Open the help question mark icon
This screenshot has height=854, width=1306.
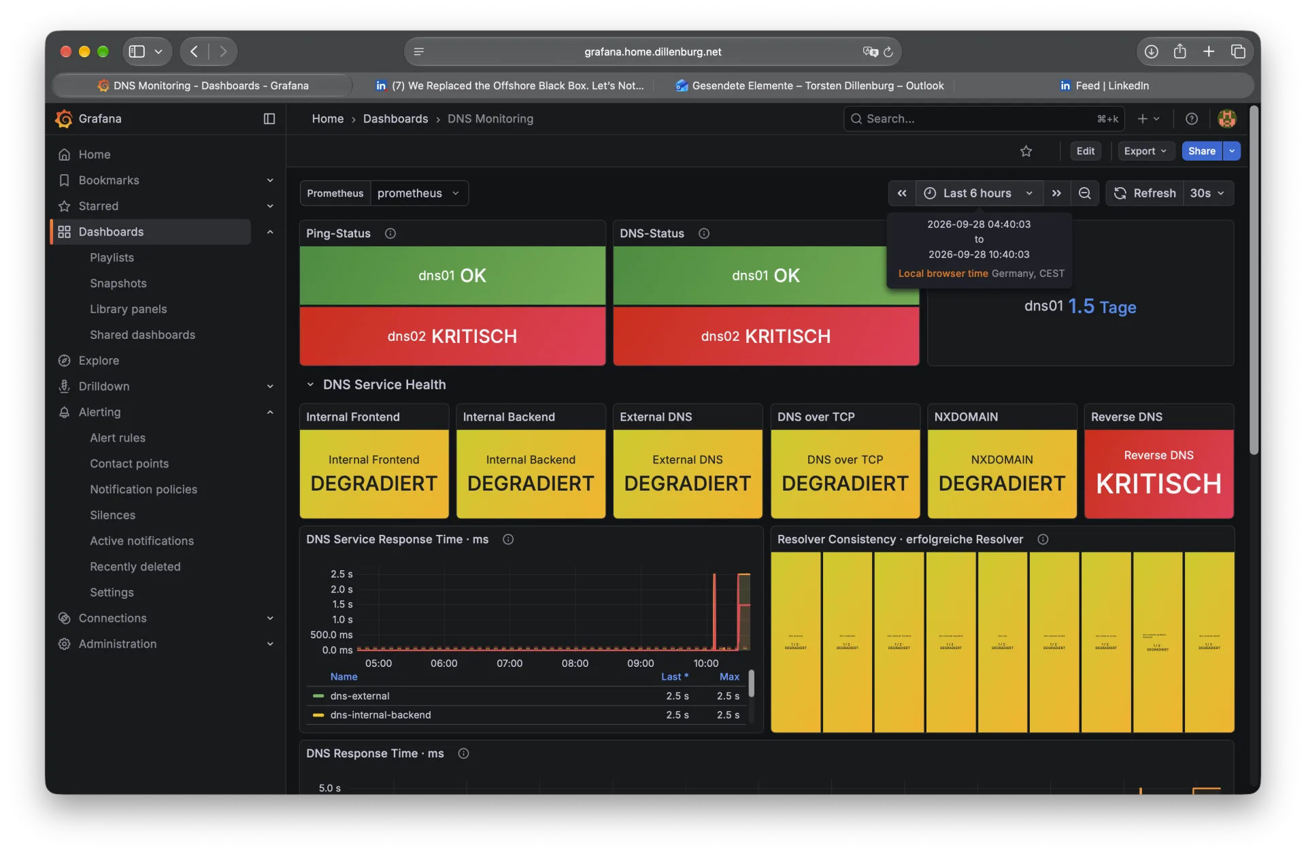(1192, 118)
